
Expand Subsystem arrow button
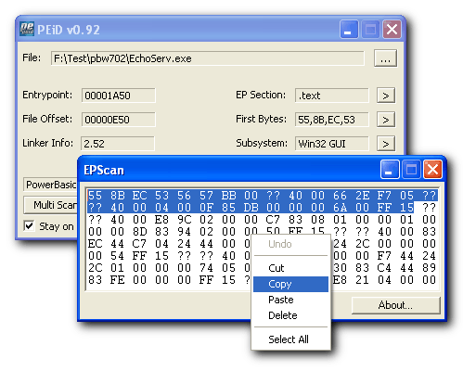click(x=386, y=144)
